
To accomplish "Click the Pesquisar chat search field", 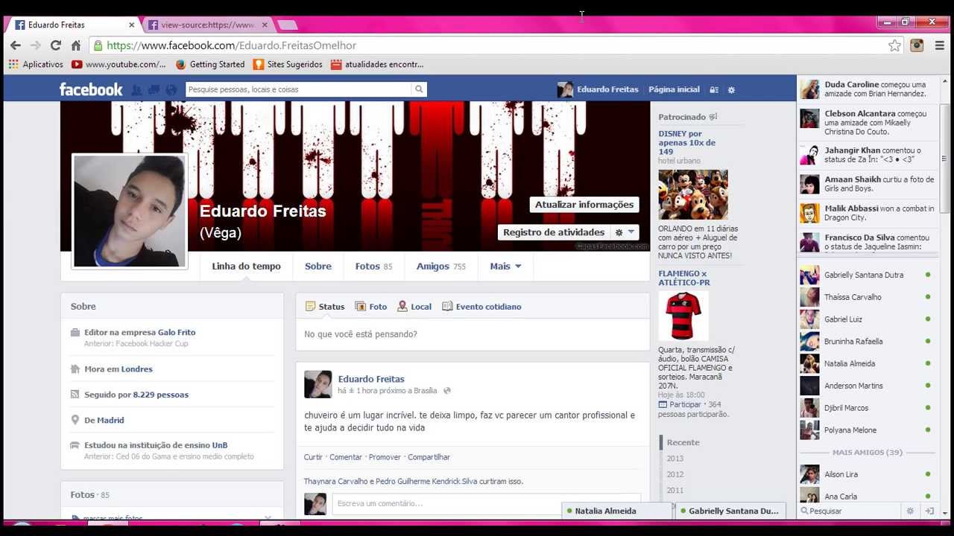I will 850,511.
